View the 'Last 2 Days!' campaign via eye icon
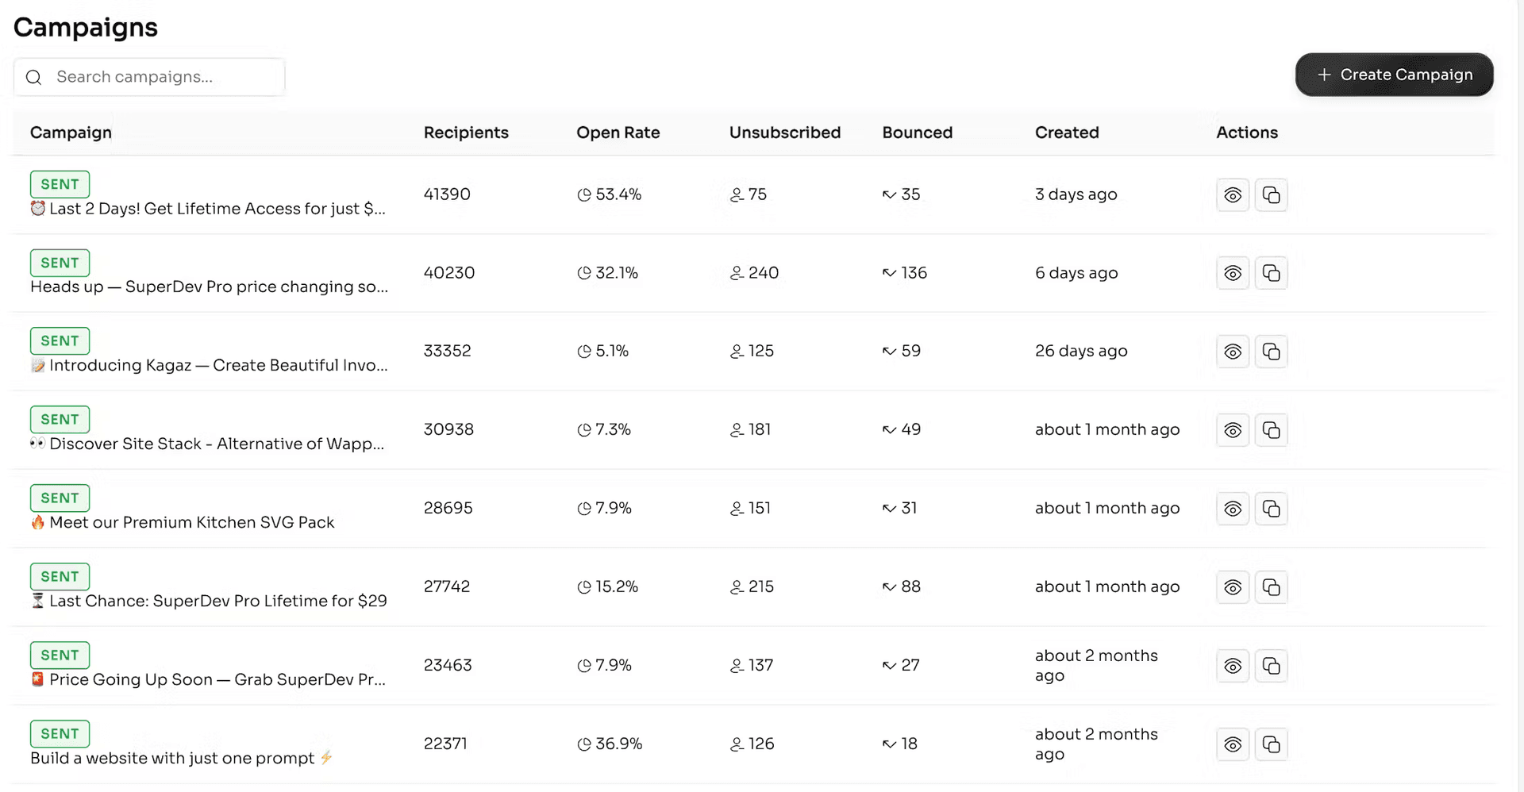Viewport: 1524px width, 792px height. 1232,195
